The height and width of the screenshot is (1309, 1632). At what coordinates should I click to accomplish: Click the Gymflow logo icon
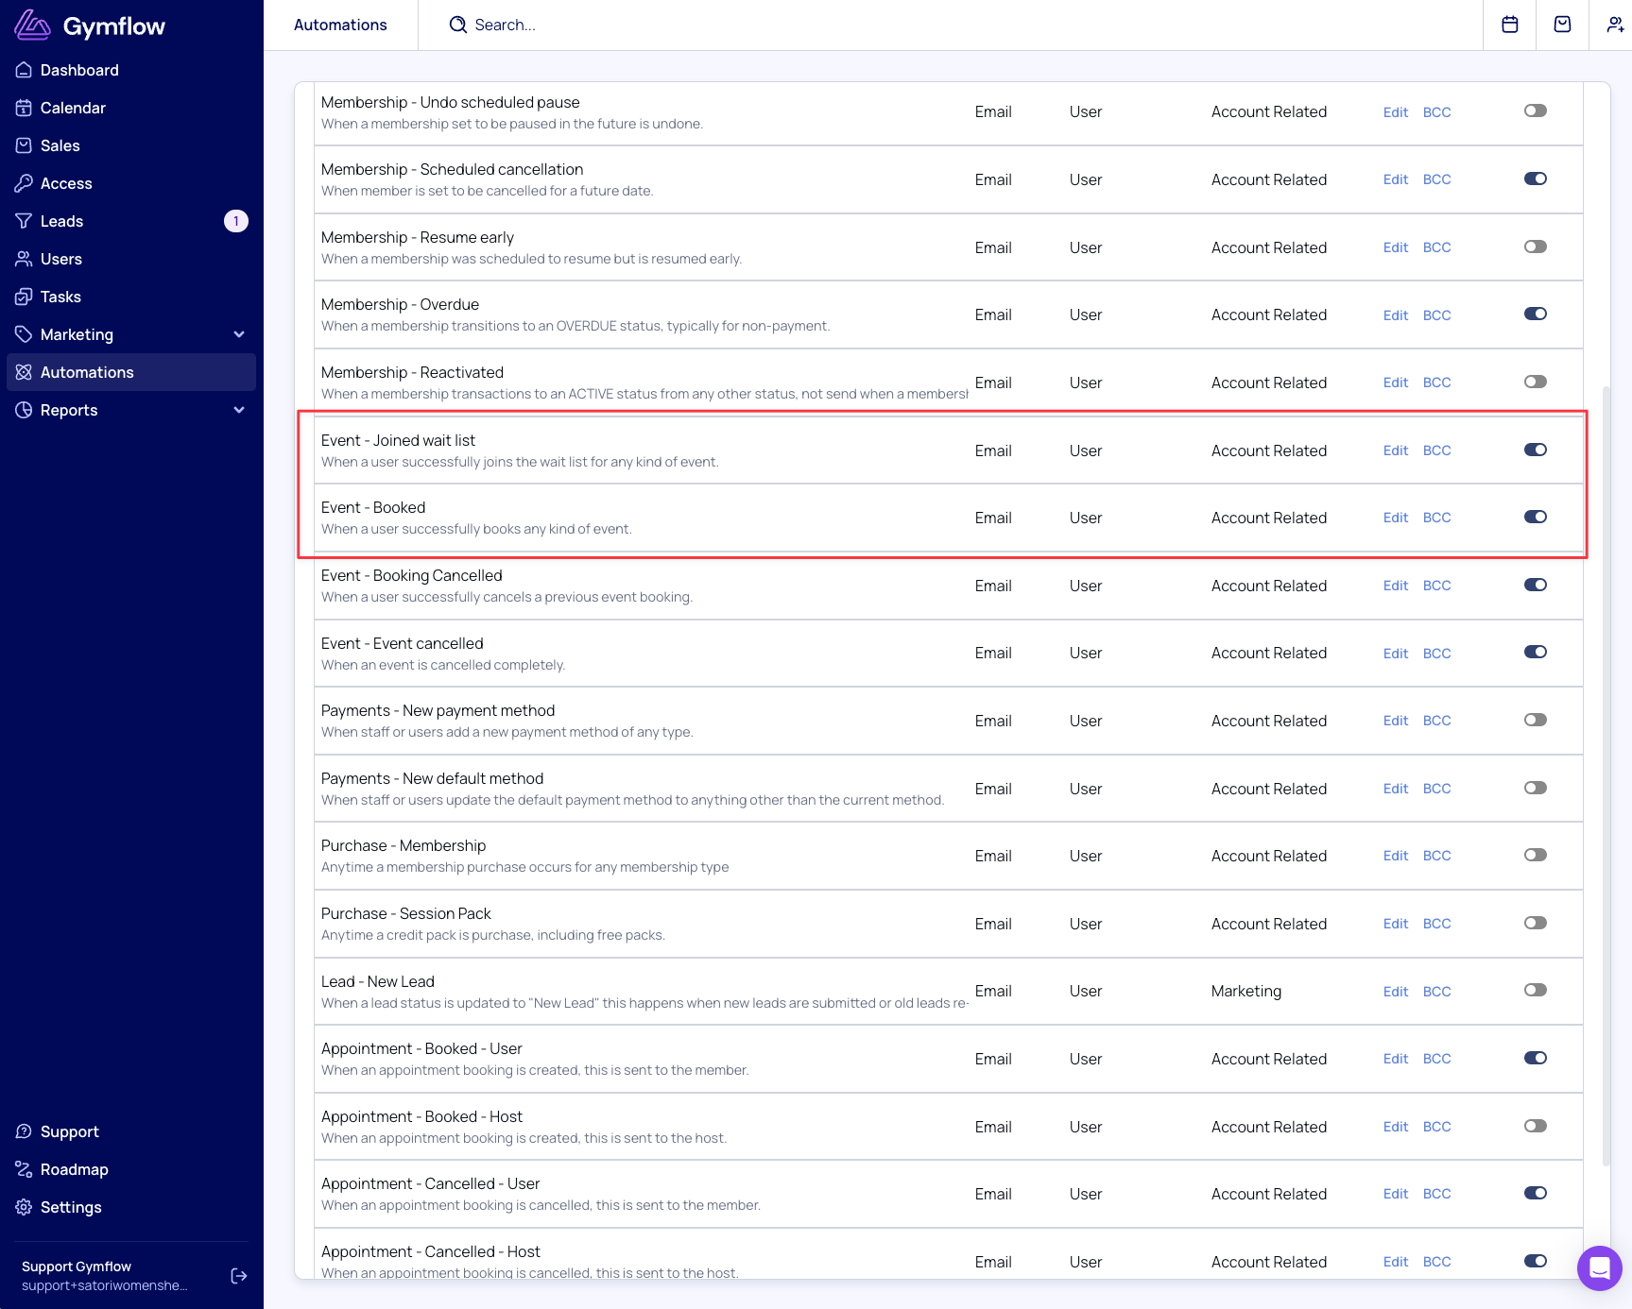(x=32, y=25)
